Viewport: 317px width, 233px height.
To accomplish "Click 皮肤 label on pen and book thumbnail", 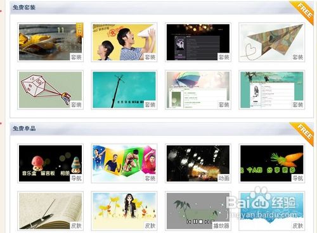I will [76, 226].
